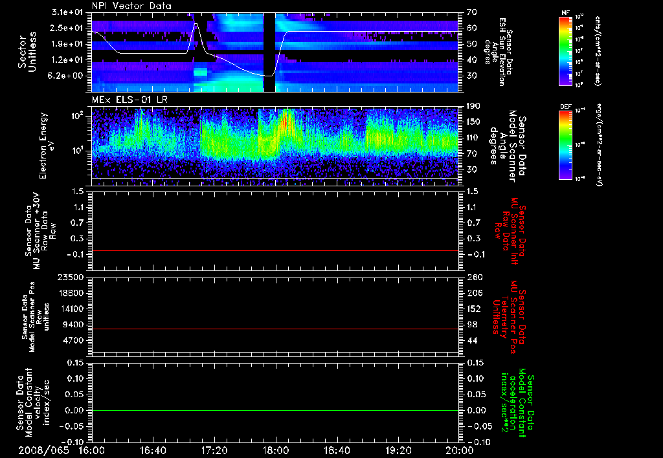Select the red hot spot in ELS spectrogram
This screenshot has width=663, height=458.
(285, 121)
